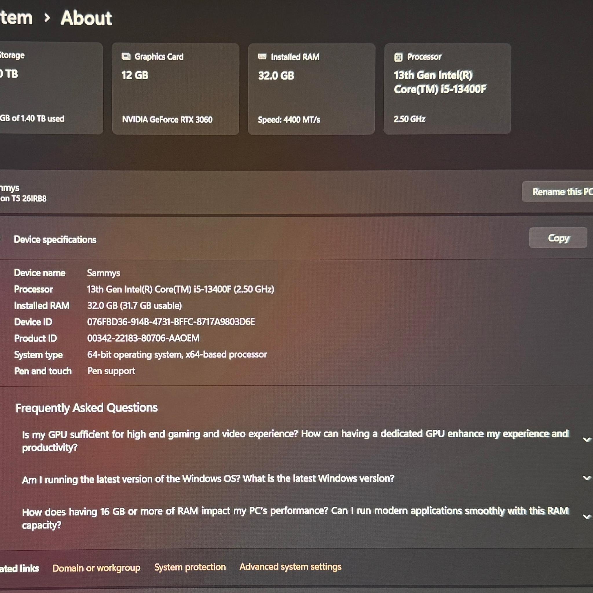Click the RAM Speed 4400 MT/s text
This screenshot has height=593, width=593.
(x=289, y=119)
